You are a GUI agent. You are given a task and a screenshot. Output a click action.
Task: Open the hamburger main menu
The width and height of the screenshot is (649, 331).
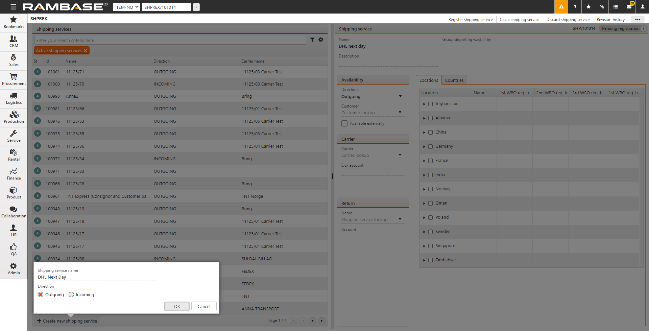tap(13, 7)
